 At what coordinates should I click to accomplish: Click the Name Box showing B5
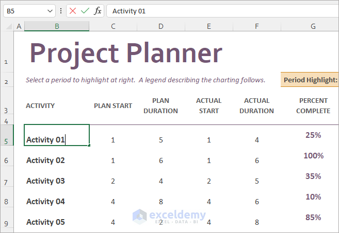click(25, 11)
